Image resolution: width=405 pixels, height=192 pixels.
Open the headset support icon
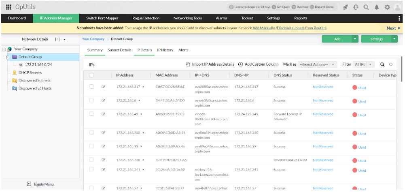356,7
